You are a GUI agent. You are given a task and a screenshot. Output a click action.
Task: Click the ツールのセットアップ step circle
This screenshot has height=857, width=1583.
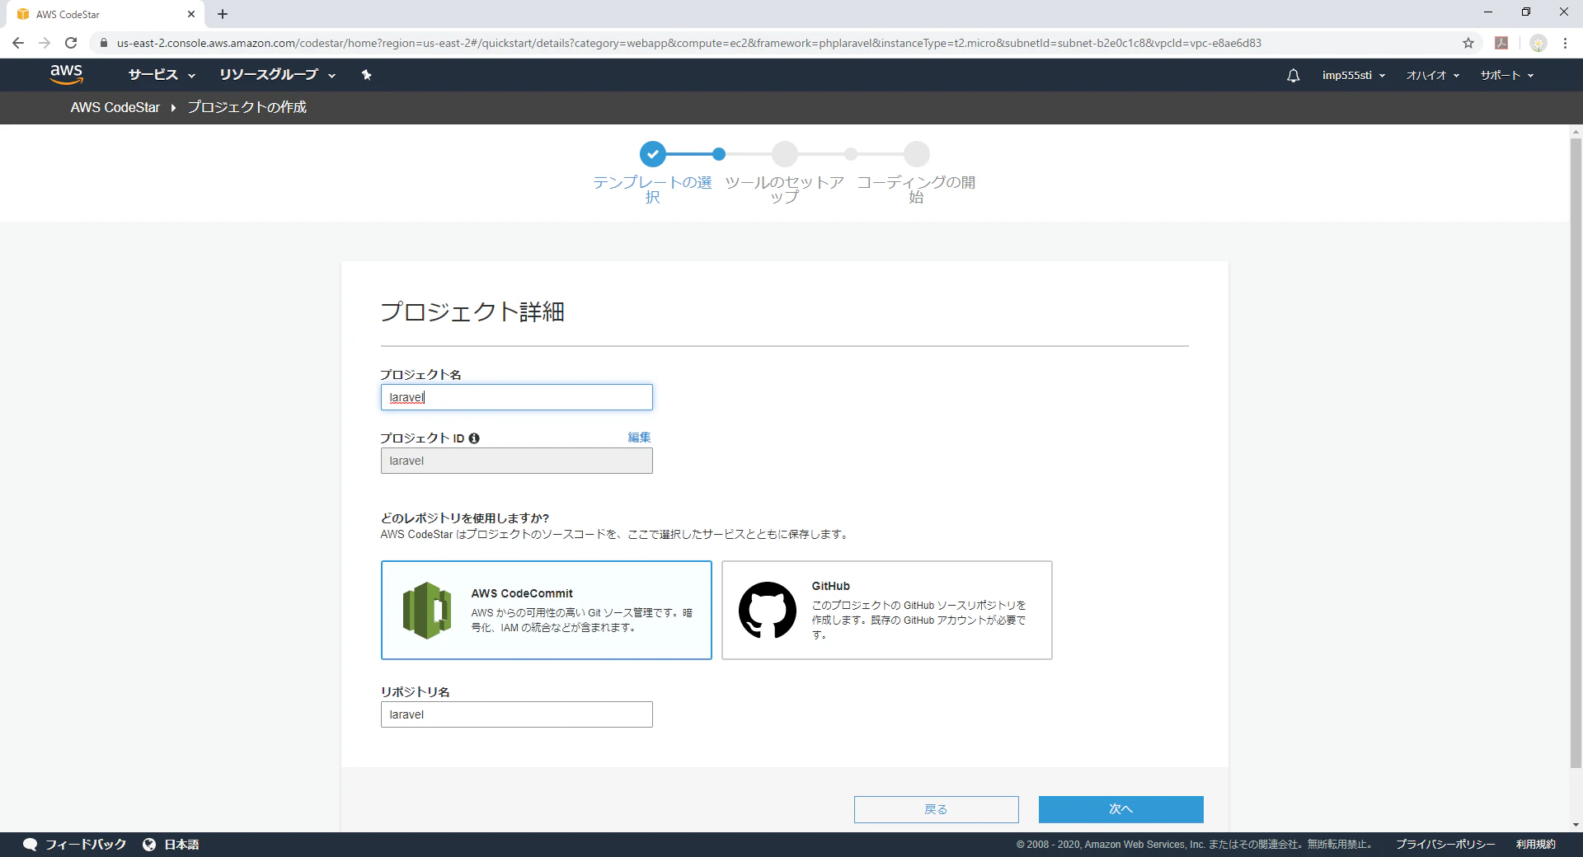point(785,154)
